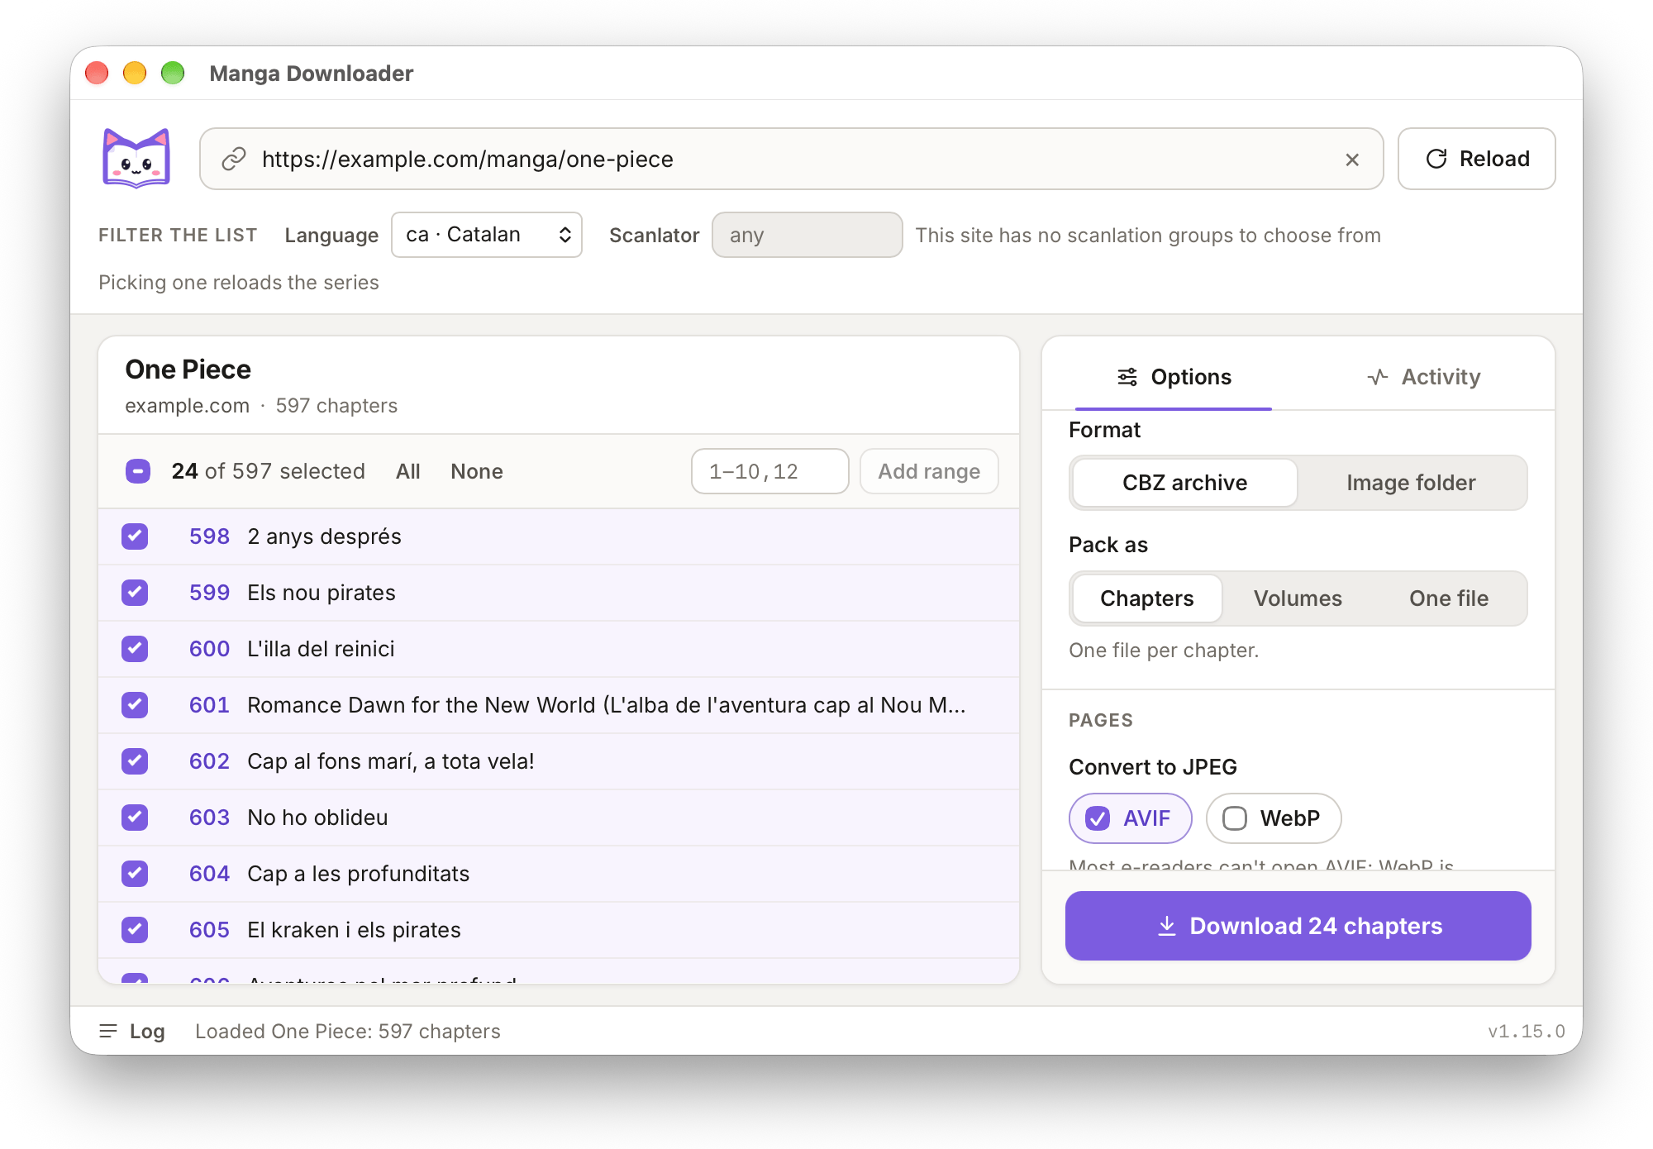Image resolution: width=1653 pixels, height=1149 pixels.
Task: Switch to the Activity tab
Action: [x=1423, y=377]
